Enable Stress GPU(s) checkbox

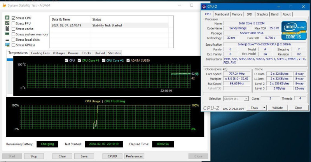point(14,45)
